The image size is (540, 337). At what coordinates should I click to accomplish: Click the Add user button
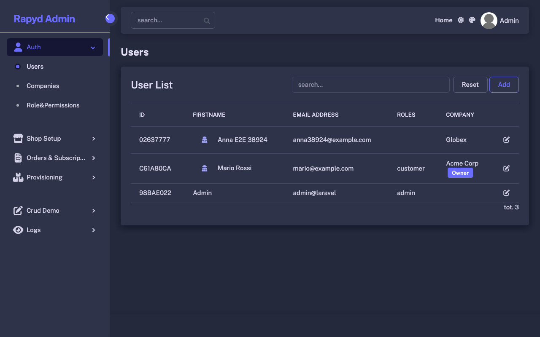[x=504, y=85]
